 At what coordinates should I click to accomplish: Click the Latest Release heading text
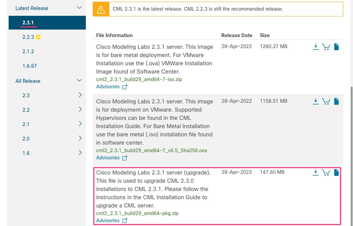tap(32, 8)
